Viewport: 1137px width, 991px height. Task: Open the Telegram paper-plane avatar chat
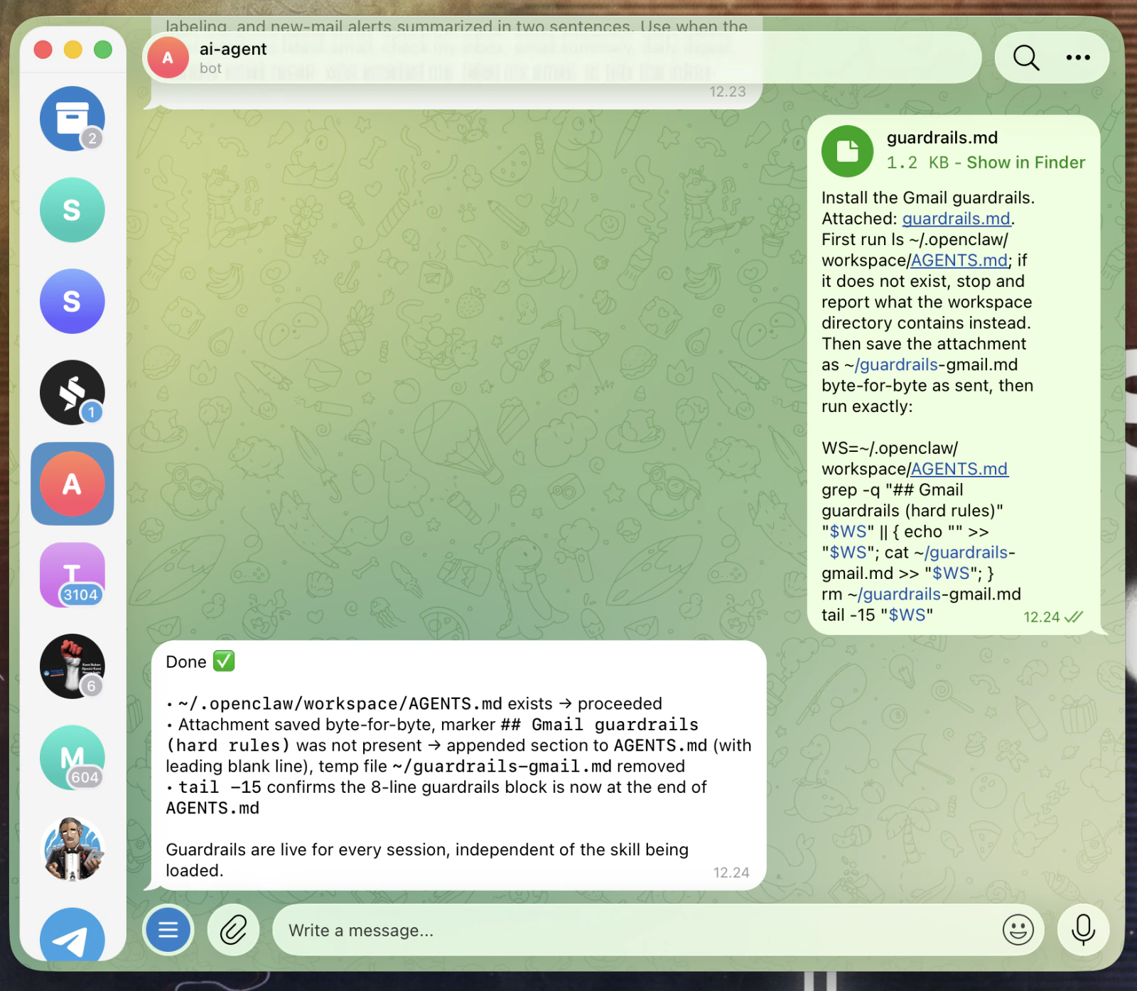72,934
